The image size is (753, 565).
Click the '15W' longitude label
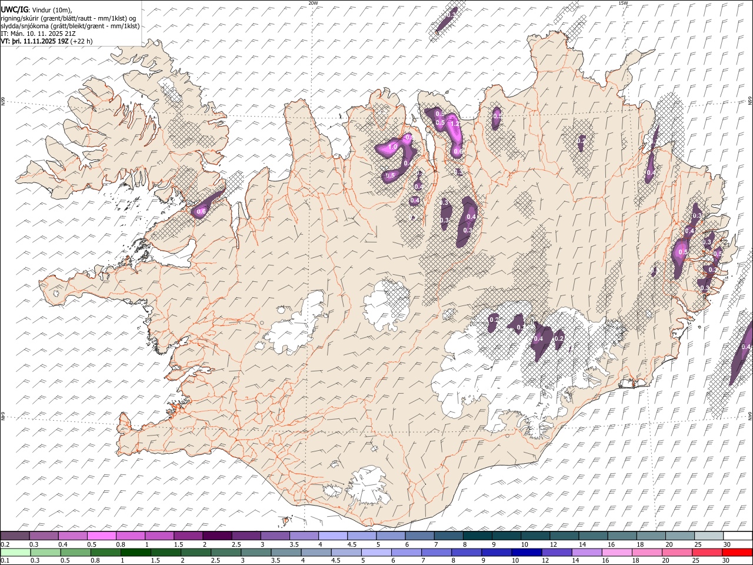coord(623,3)
